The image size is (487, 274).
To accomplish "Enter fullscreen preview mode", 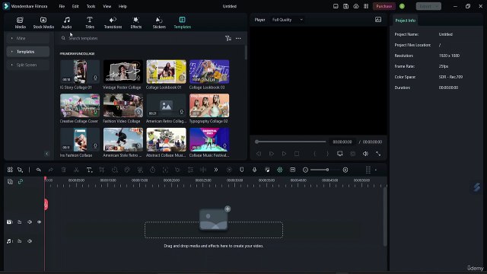I will [378, 154].
